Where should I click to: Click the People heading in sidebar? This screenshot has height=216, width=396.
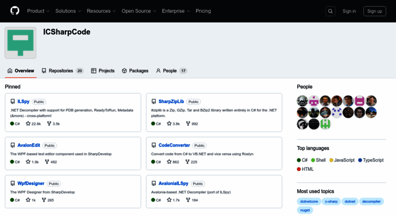click(305, 87)
